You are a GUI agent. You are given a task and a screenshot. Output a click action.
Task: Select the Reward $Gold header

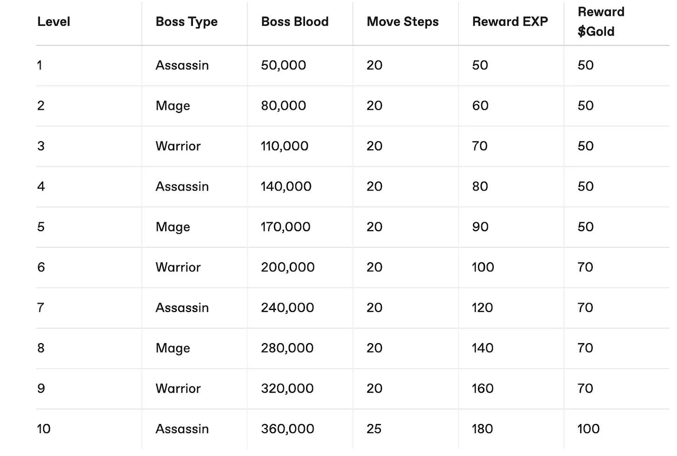pyautogui.click(x=601, y=22)
